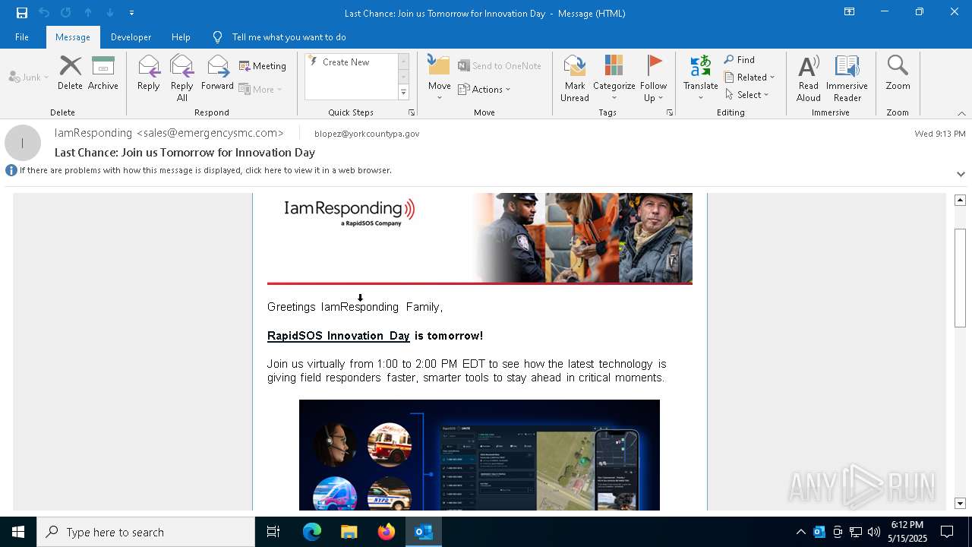This screenshot has height=547, width=972.
Task: Go to Next Item down arrow
Action: tap(110, 13)
